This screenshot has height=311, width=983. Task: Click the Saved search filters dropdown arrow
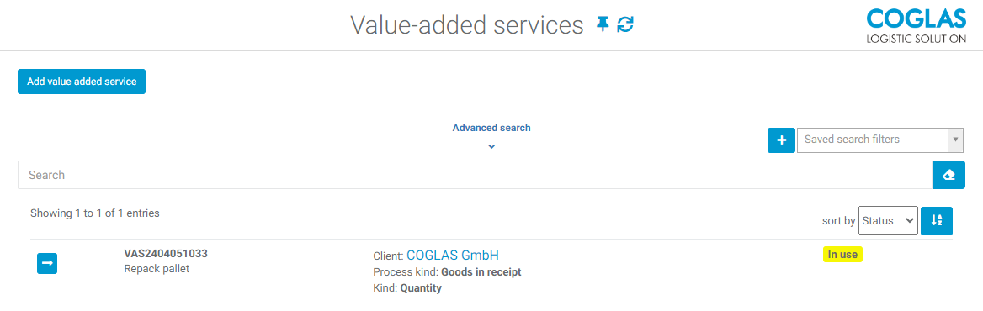click(956, 140)
